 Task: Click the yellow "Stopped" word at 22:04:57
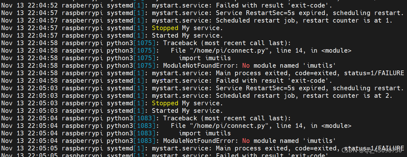click(x=165, y=28)
